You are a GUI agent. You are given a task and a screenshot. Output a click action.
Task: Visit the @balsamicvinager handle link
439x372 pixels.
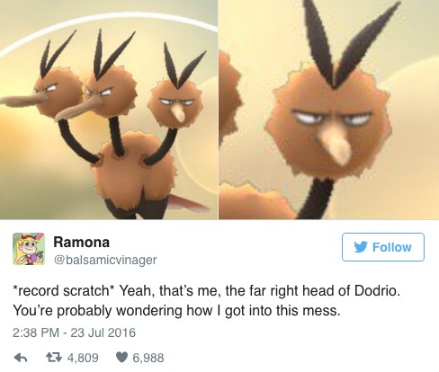click(105, 260)
